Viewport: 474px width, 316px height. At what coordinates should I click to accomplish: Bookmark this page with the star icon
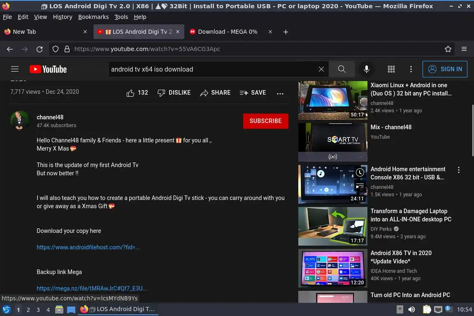tap(448, 49)
